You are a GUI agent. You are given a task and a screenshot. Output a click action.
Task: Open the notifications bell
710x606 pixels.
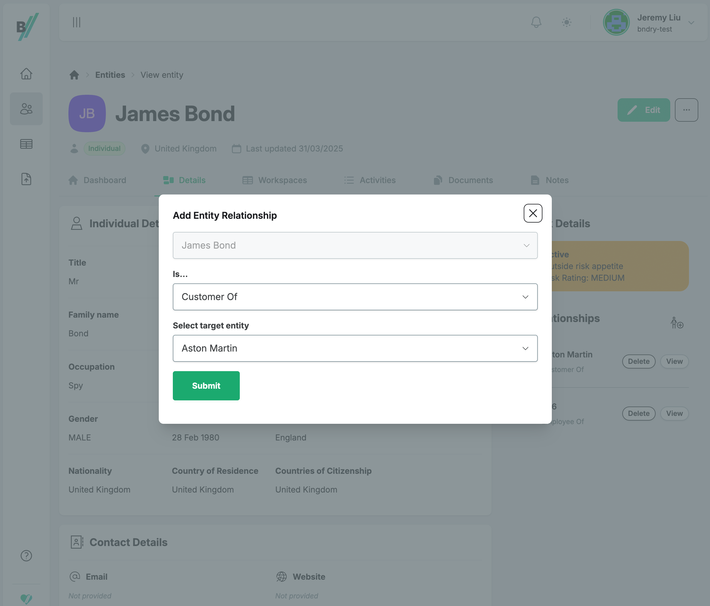pos(536,22)
